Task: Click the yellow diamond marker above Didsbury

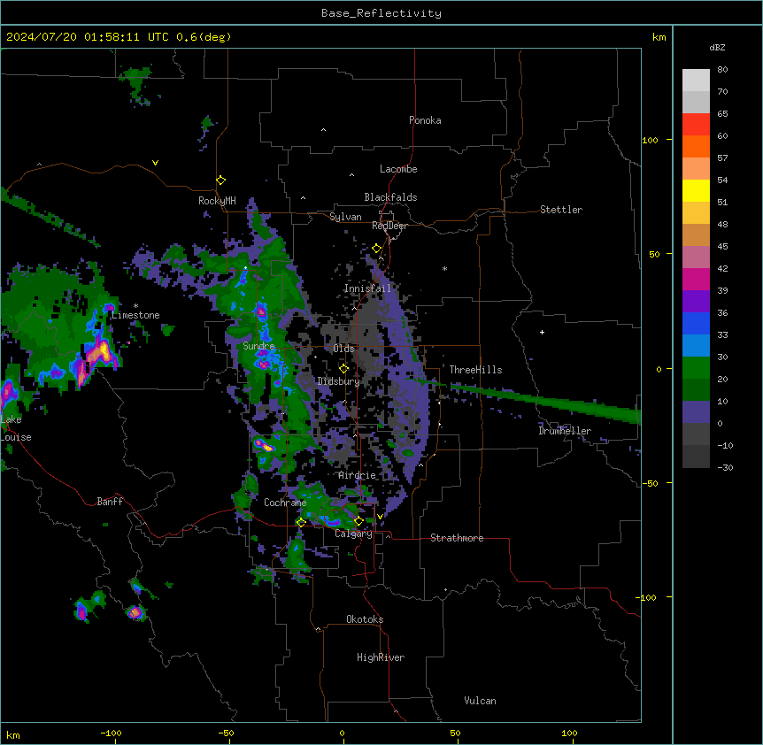Action: pyautogui.click(x=343, y=368)
